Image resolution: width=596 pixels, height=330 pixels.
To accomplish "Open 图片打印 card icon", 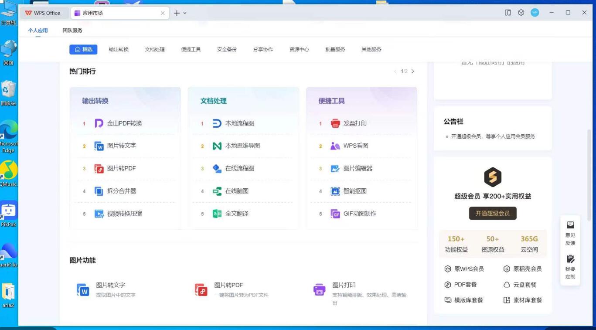I will (x=320, y=289).
